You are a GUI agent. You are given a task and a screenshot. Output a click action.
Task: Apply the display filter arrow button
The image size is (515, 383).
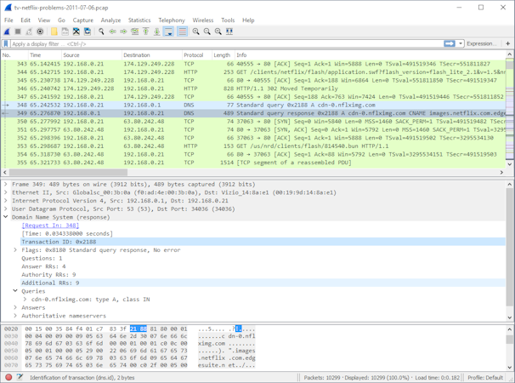[450, 43]
